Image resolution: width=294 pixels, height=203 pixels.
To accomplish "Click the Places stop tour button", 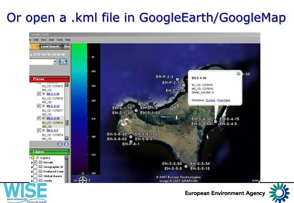I will 66,144.
